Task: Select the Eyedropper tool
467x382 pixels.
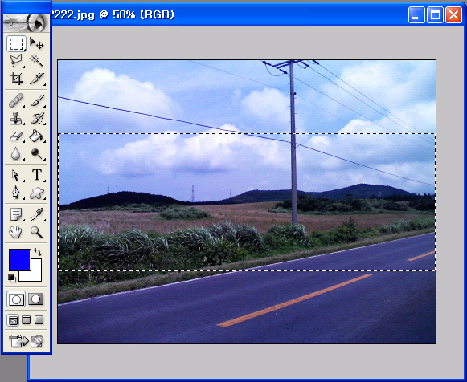Action: pos(37,214)
